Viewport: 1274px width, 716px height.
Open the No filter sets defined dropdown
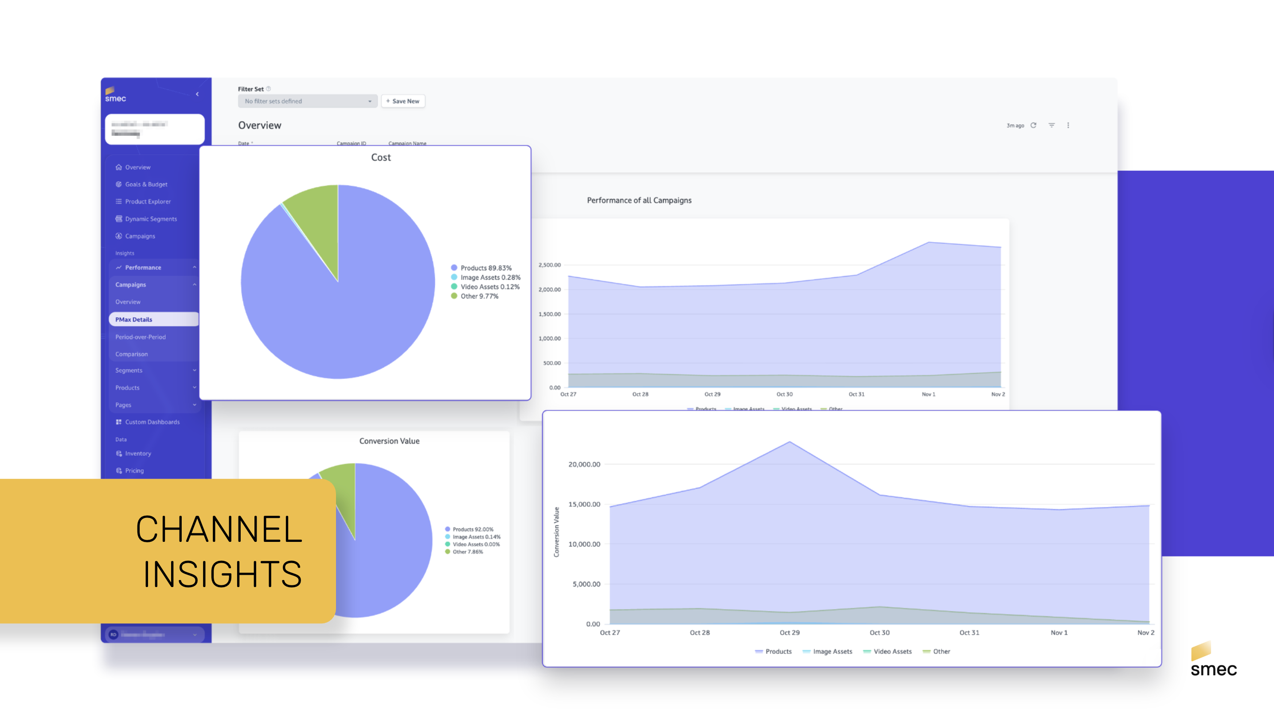click(307, 101)
